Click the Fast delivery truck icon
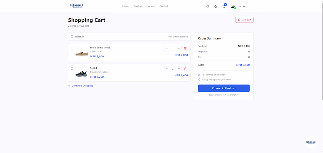The width and height of the screenshot is (323, 153). 199,75
